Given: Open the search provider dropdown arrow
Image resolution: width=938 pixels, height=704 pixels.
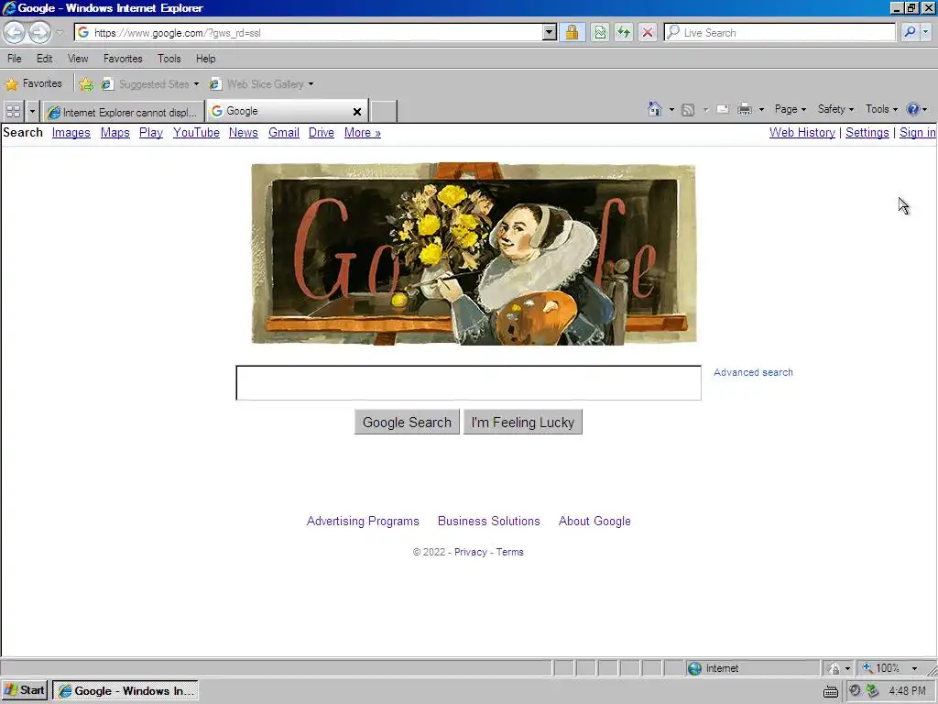Looking at the screenshot, I should pyautogui.click(x=925, y=32).
